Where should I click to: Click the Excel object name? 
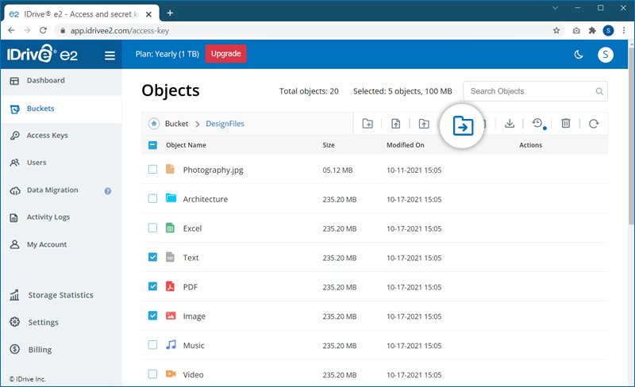coord(192,228)
